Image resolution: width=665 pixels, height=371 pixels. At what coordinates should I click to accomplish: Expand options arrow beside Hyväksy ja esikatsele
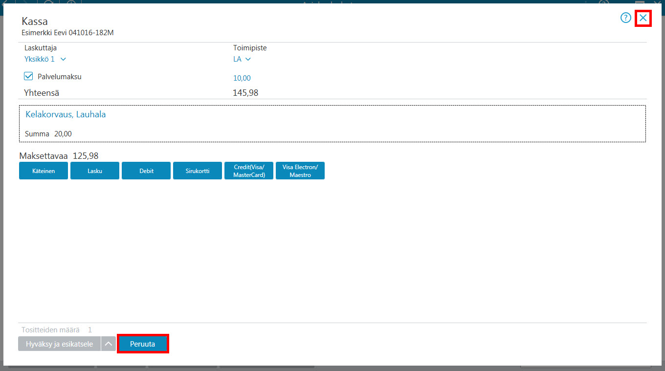coord(109,344)
